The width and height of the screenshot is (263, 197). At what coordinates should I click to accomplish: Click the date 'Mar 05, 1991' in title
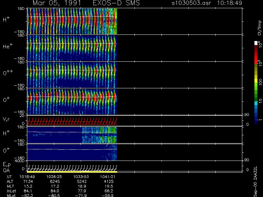(x=57, y=3)
